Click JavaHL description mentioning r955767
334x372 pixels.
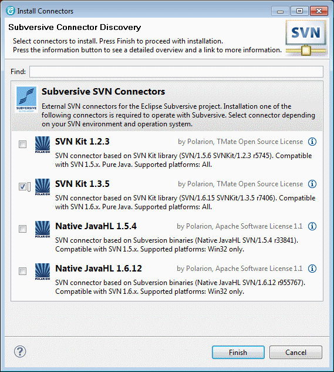coord(180,287)
